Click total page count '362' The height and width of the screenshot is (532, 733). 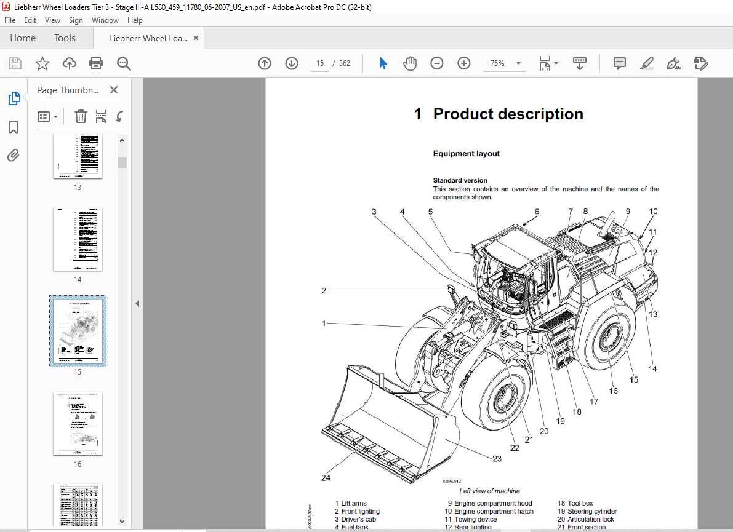[x=345, y=63]
